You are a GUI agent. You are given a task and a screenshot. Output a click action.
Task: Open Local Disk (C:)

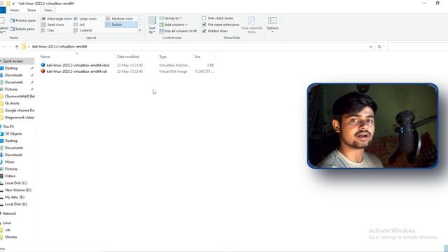coord(15,183)
